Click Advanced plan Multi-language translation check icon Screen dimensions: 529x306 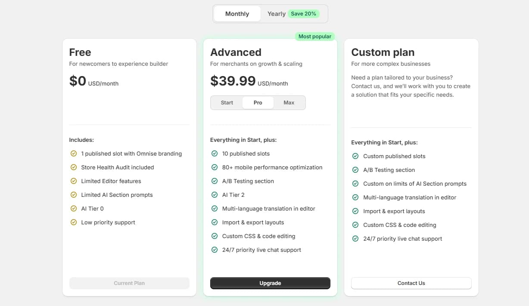pos(215,208)
